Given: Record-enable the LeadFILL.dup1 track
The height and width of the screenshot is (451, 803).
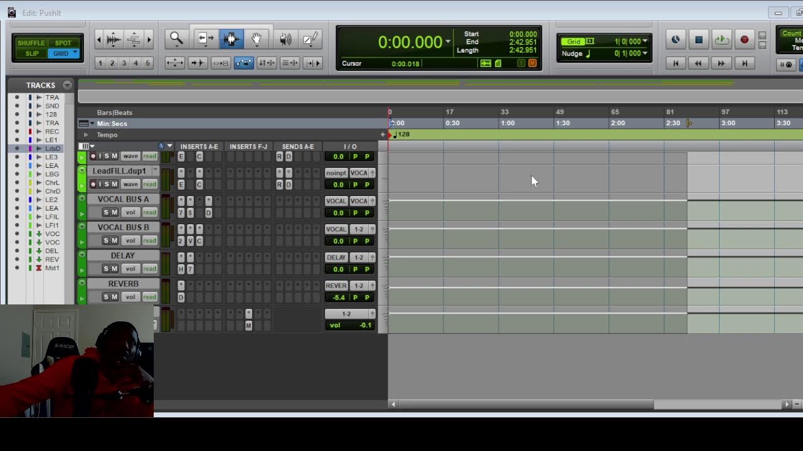Looking at the screenshot, I should (x=93, y=184).
